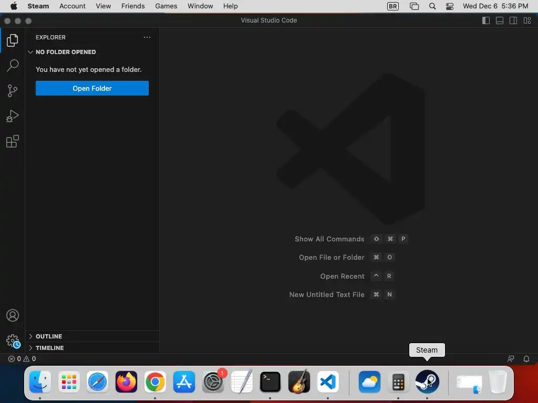
Task: Open Visual Studio Code from the Dock
Action: pyautogui.click(x=328, y=382)
